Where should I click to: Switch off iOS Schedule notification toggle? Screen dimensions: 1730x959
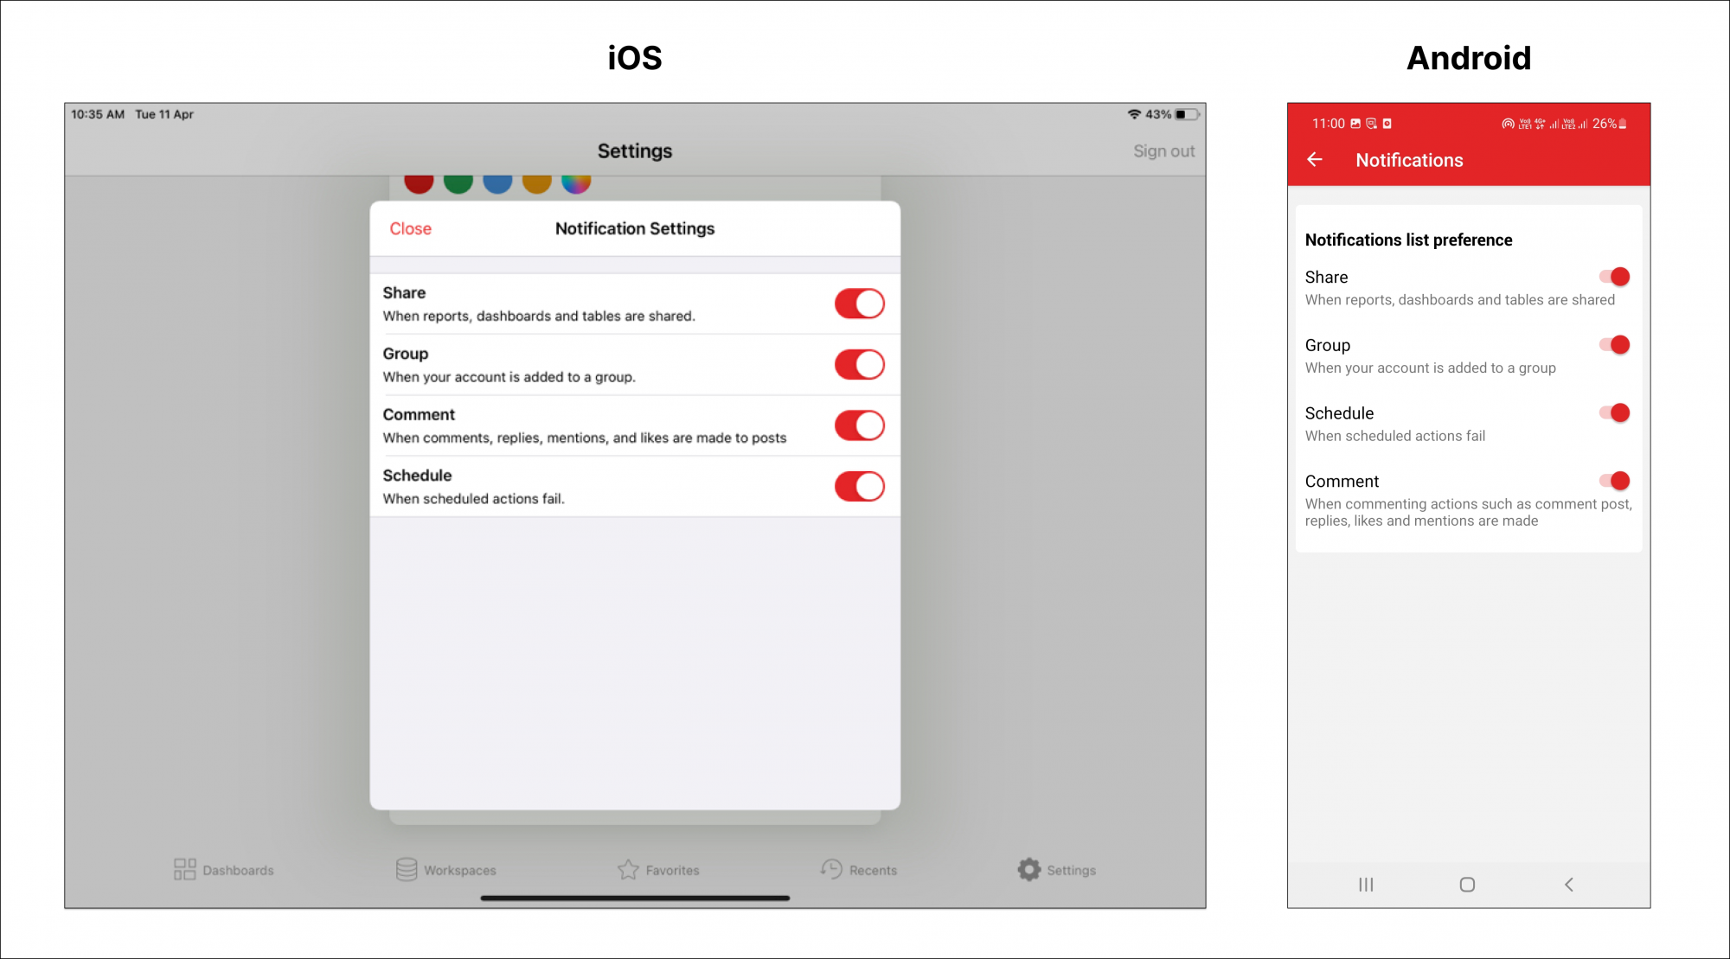pos(859,487)
